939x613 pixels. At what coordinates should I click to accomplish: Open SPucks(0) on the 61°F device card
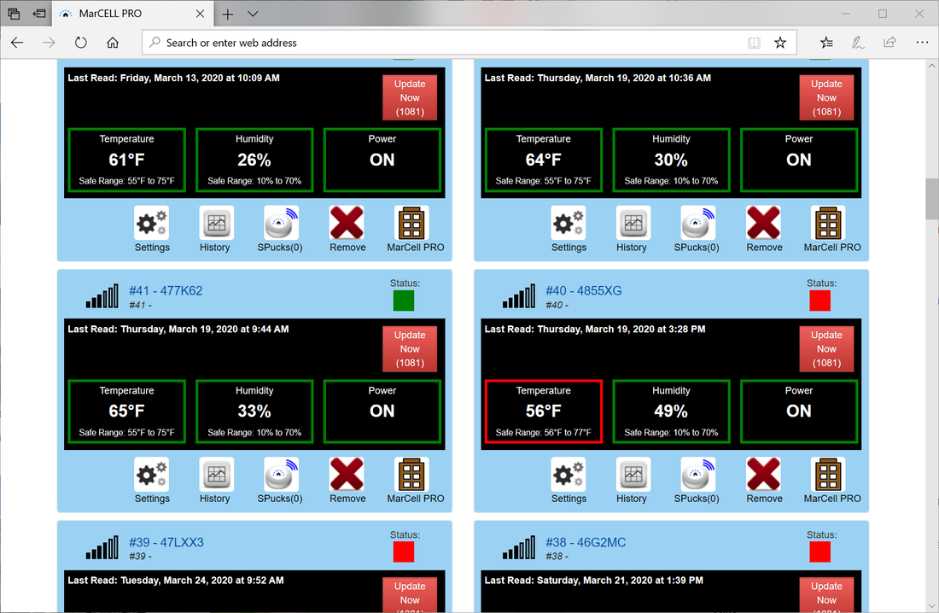[280, 230]
